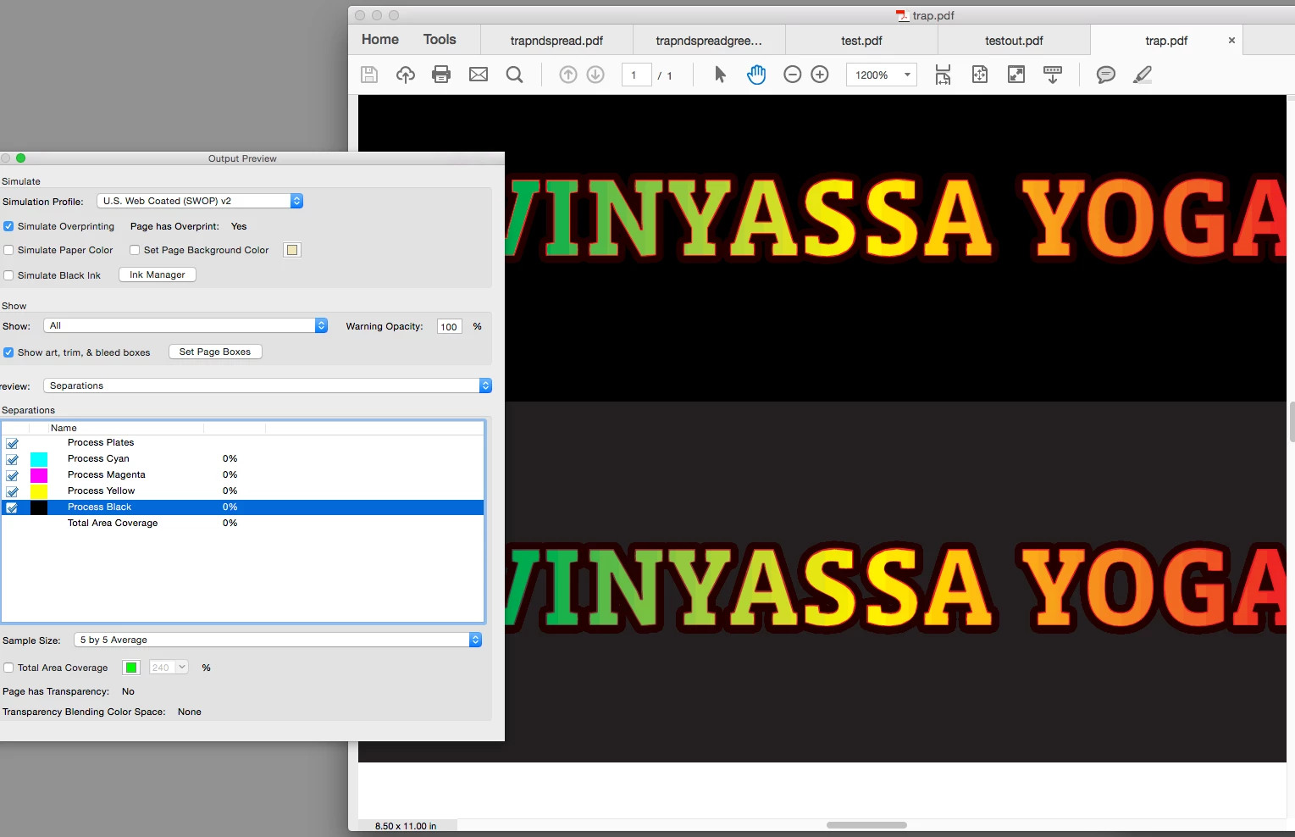Open the trapndspreadgree... tab
The width and height of the screenshot is (1295, 837).
coord(709,41)
